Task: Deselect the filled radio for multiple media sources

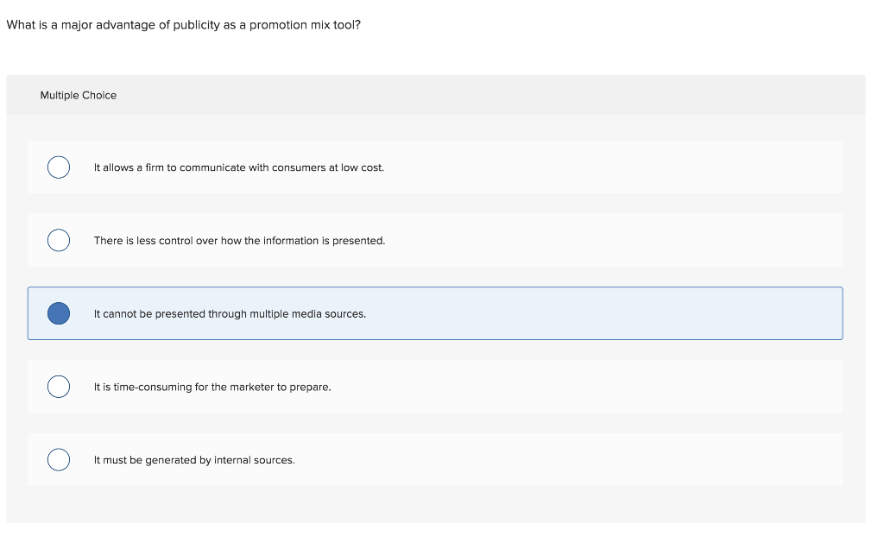Action: coord(59,313)
